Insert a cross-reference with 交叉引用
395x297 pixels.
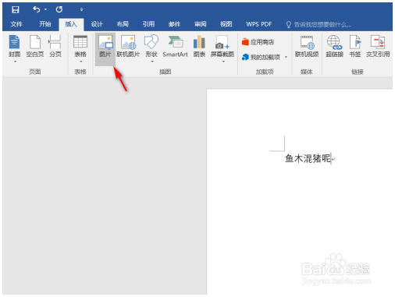click(x=378, y=46)
